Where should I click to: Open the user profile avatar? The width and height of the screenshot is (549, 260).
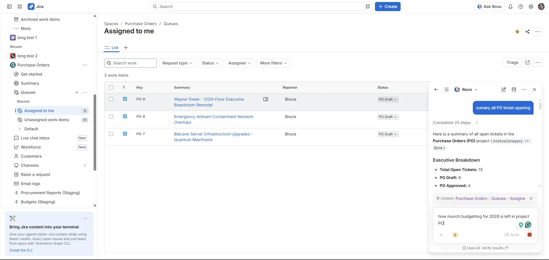pos(541,7)
